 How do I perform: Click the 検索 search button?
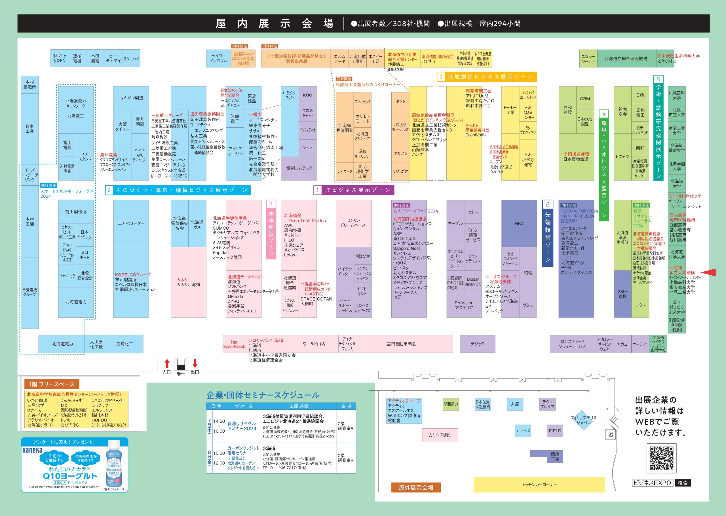point(683,483)
